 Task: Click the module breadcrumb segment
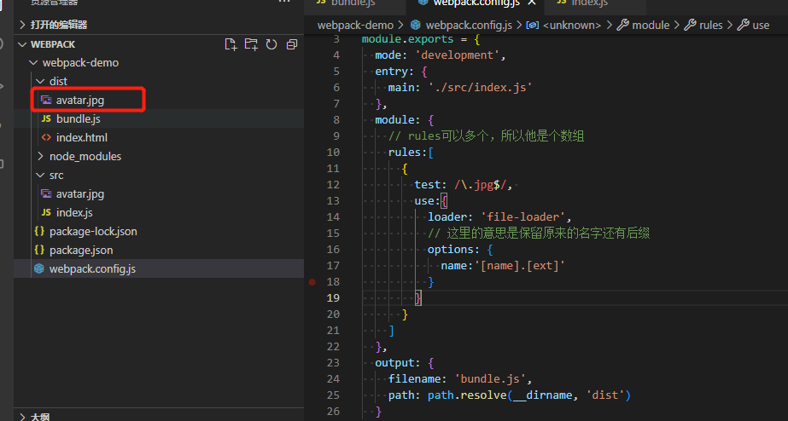pyautogui.click(x=651, y=25)
